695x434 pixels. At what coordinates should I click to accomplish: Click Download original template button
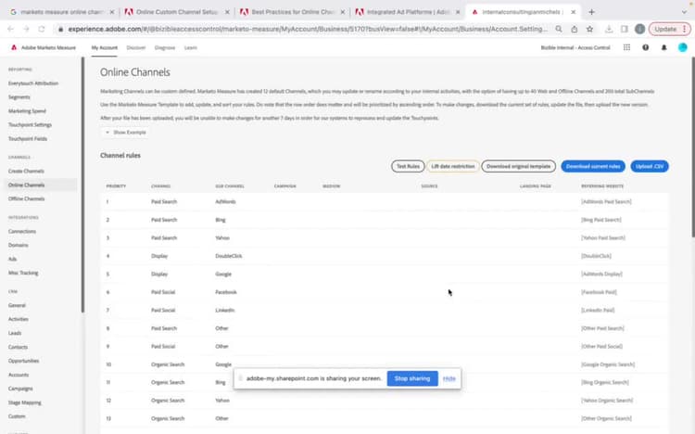(519, 166)
